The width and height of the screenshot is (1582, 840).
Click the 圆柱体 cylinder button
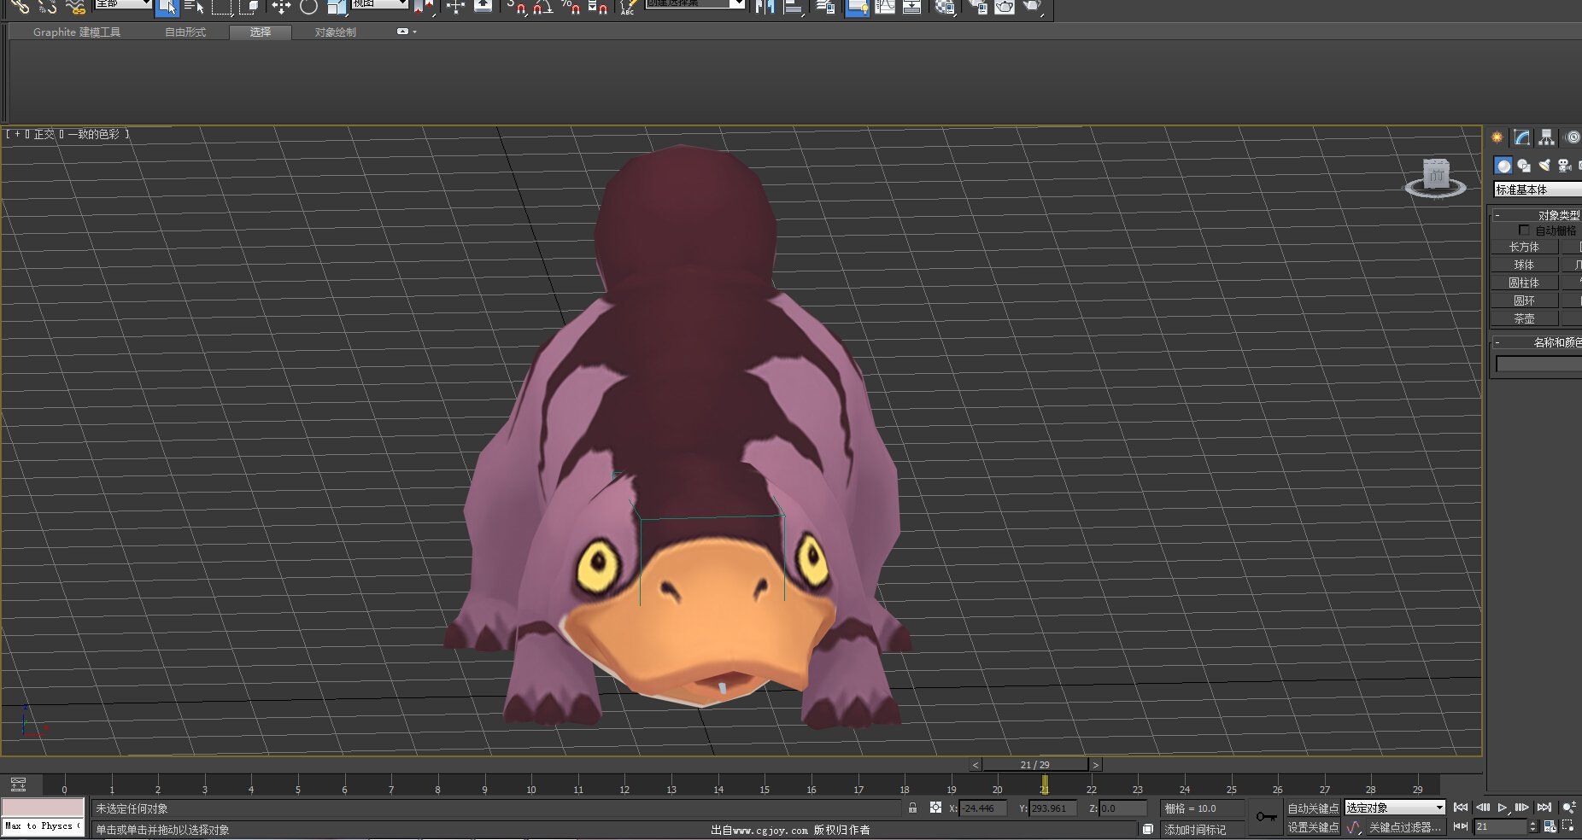pyautogui.click(x=1524, y=283)
